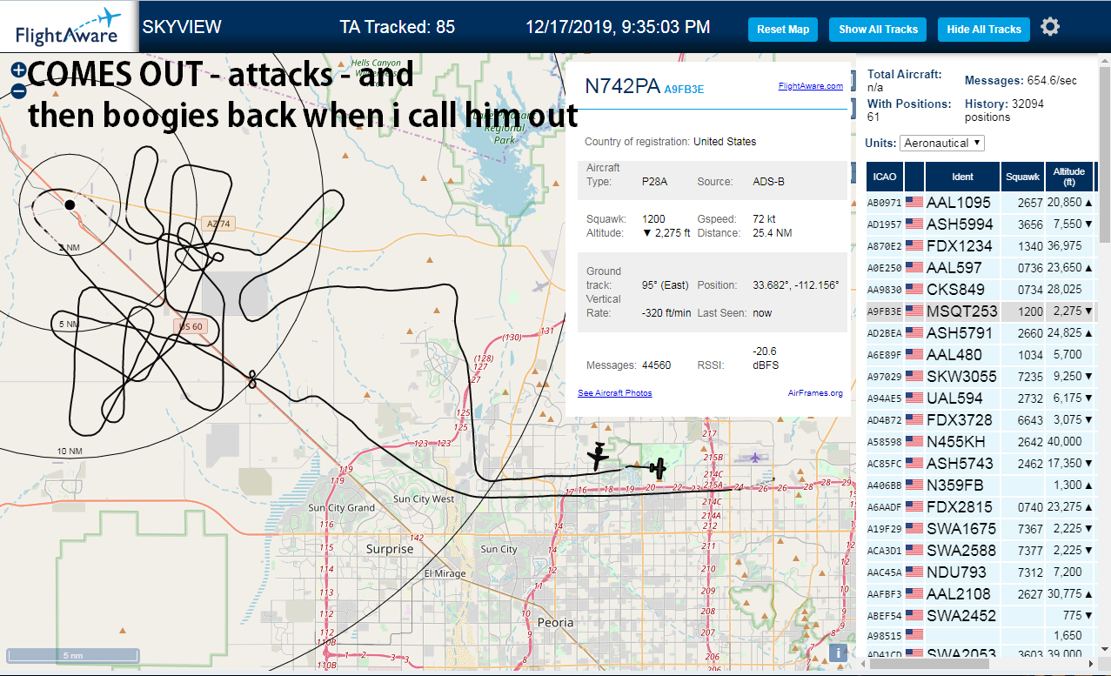Click the blue A9FB3E hex code in panel
The width and height of the screenshot is (1111, 676).
point(684,90)
